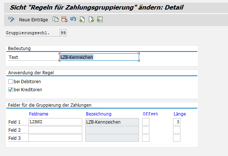Screen dimensions: 228x156
Task: Click the copy entry icon
Action: 55,19
